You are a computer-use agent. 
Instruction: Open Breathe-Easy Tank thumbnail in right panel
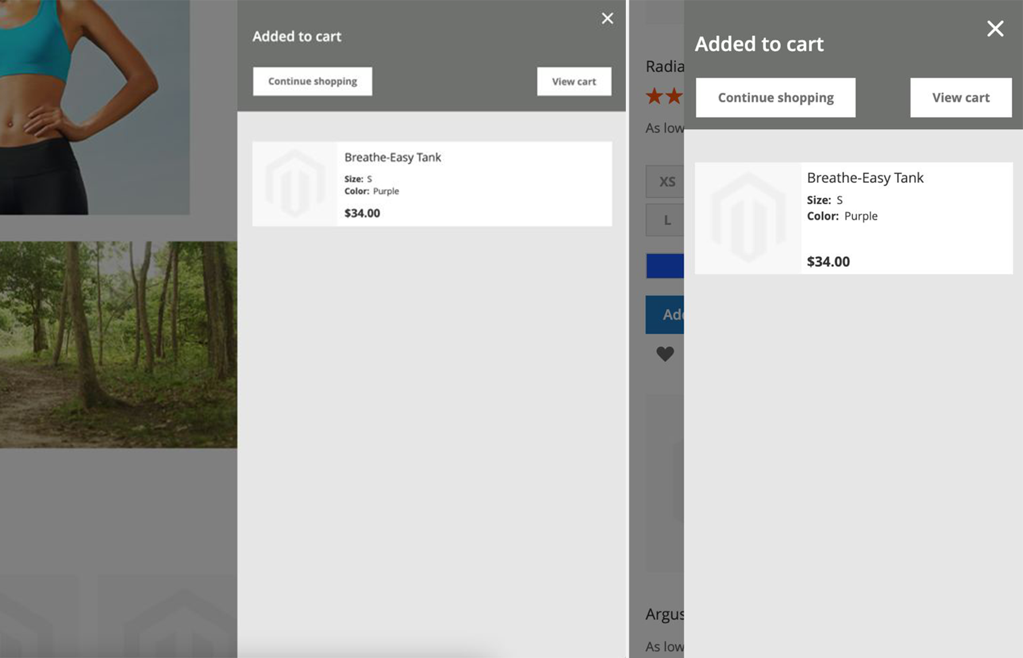click(748, 218)
